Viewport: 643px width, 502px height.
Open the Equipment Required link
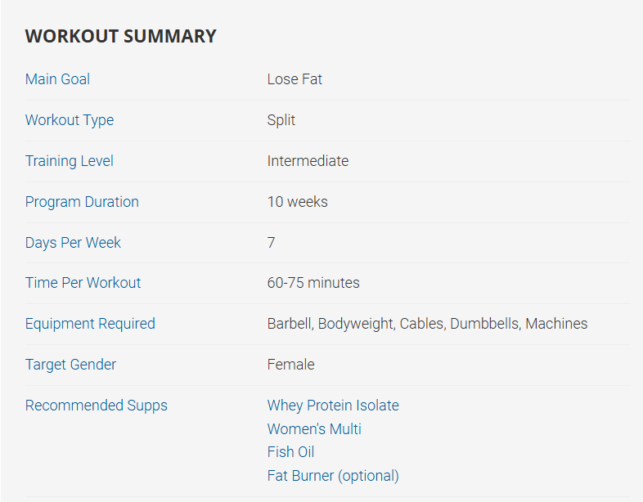[x=90, y=324]
